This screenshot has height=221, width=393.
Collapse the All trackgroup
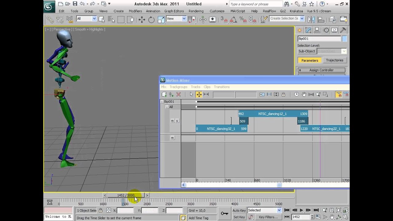pos(167,107)
